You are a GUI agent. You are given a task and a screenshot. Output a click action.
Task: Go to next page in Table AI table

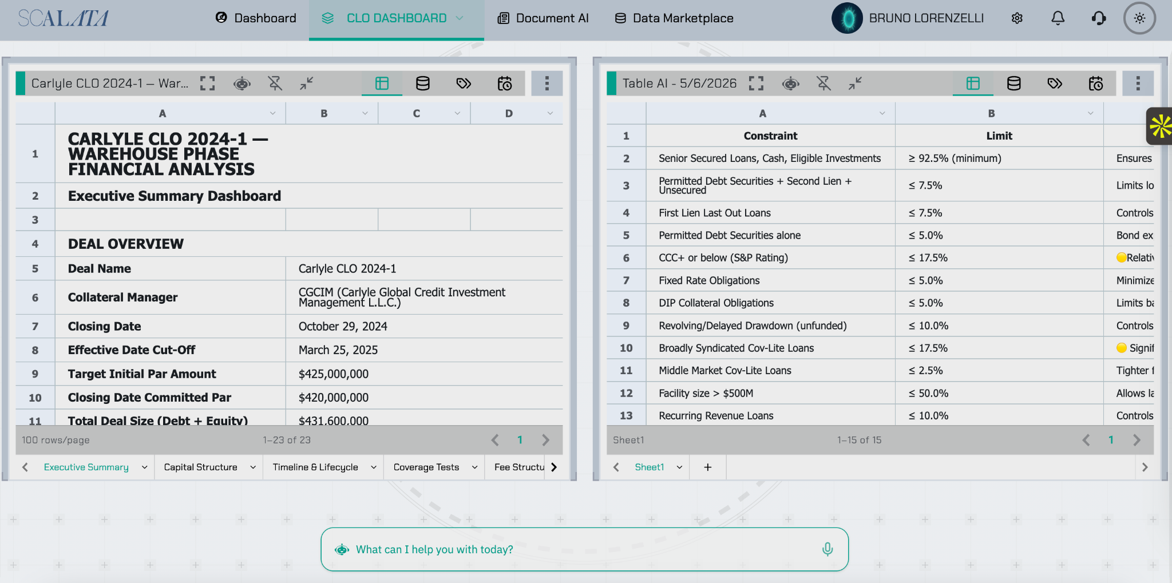(1137, 440)
